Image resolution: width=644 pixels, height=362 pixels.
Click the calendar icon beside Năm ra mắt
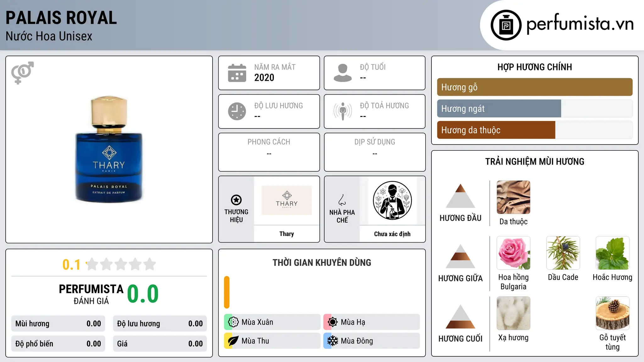(237, 73)
